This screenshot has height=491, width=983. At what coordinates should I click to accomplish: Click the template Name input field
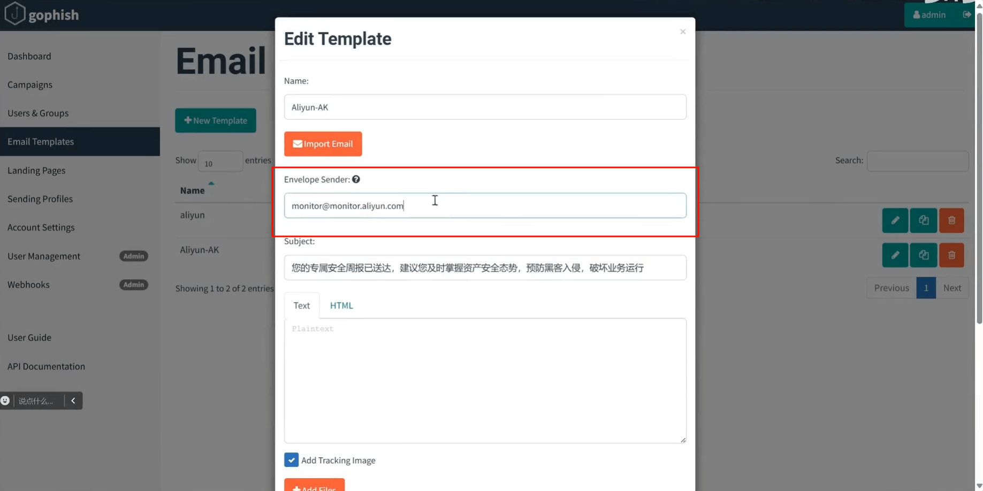485,107
